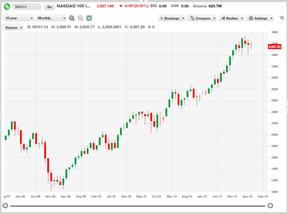Image resolution: width=288 pixels, height=214 pixels.
Task: Click the green link symbol icon
Action: tap(7, 6)
